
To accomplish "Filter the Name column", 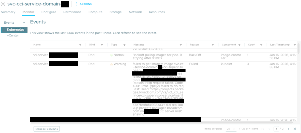I will (x=80, y=45).
